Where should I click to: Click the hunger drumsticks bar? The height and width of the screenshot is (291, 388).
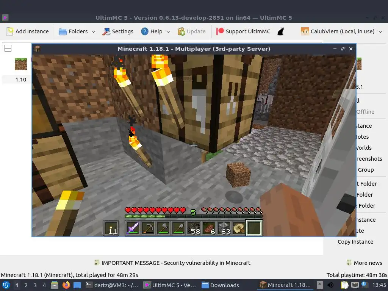coord(232,210)
